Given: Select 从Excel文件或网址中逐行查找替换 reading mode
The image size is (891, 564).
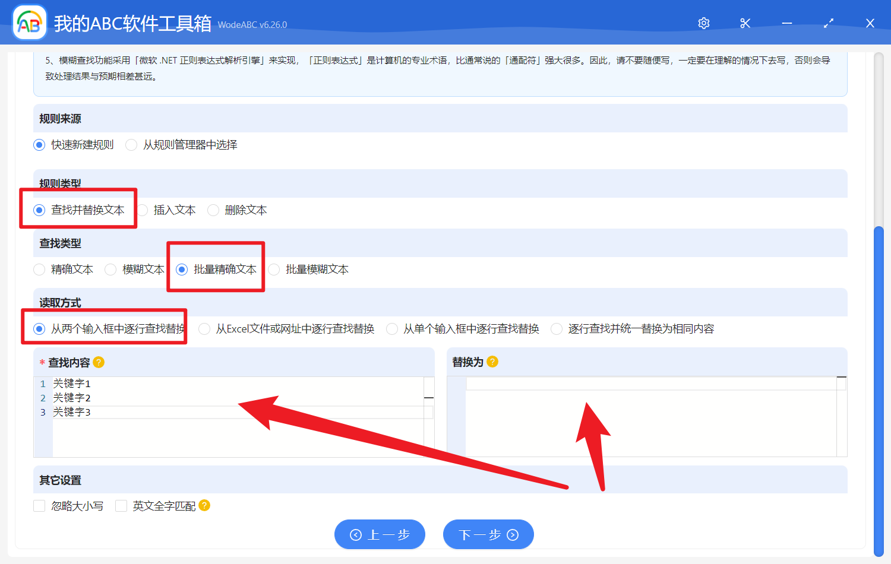Looking at the screenshot, I should 204,328.
